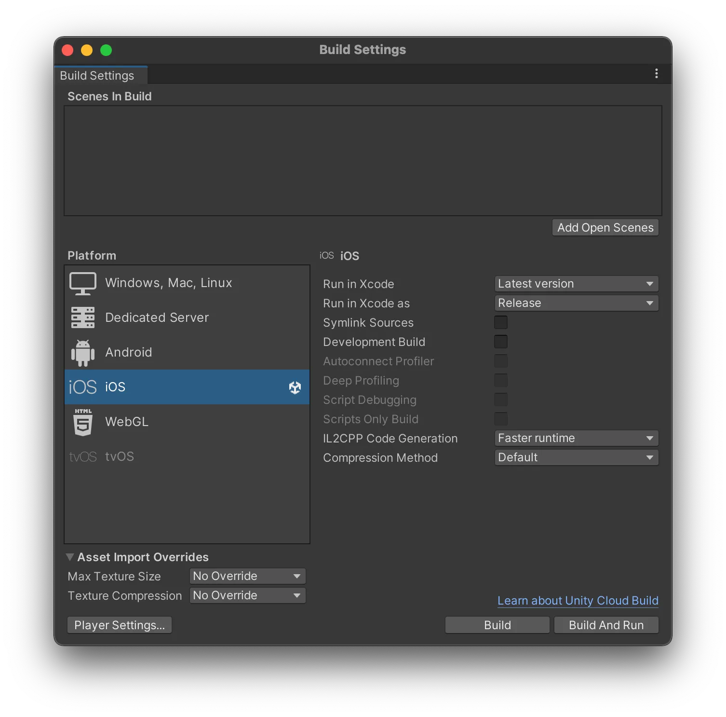The height and width of the screenshot is (717, 726).
Task: Collapse the Asset Import Overrides section
Action: pos(70,557)
